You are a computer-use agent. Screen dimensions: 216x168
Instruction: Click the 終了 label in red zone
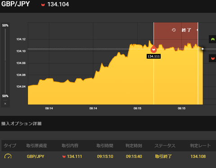click(186, 30)
